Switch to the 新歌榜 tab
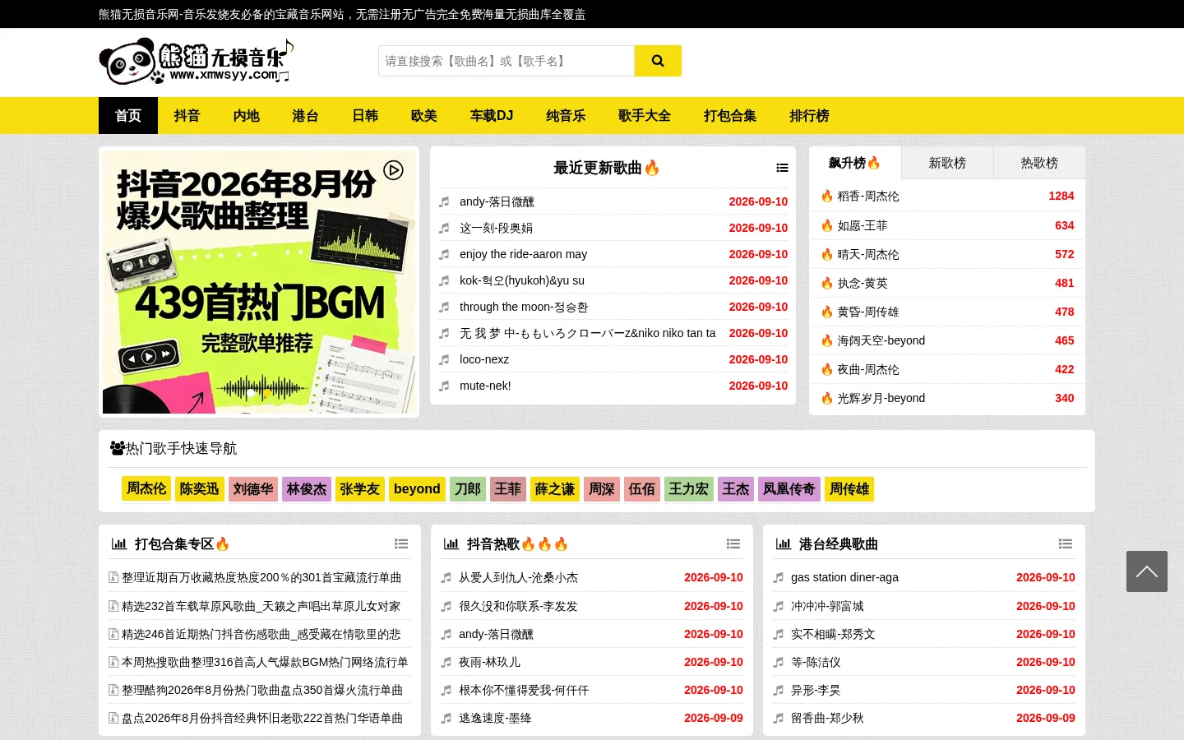Image resolution: width=1184 pixels, height=740 pixels. [x=947, y=163]
